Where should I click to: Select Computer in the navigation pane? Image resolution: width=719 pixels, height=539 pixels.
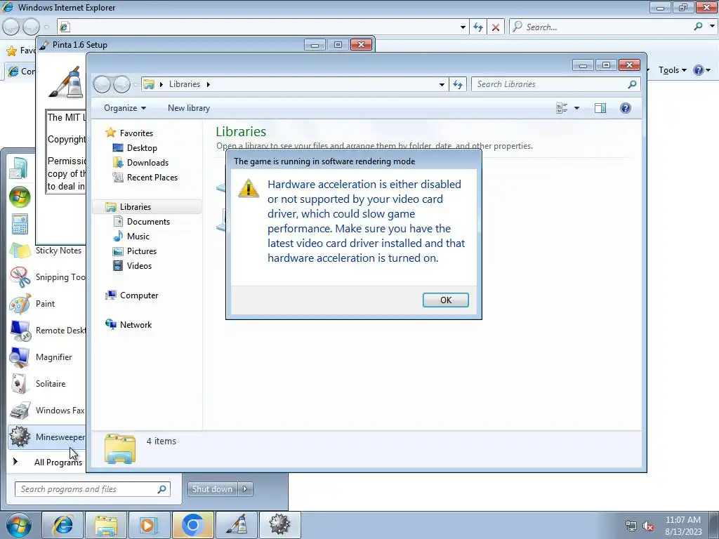[139, 295]
